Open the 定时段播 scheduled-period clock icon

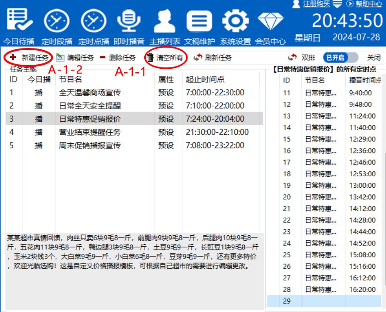point(56,22)
